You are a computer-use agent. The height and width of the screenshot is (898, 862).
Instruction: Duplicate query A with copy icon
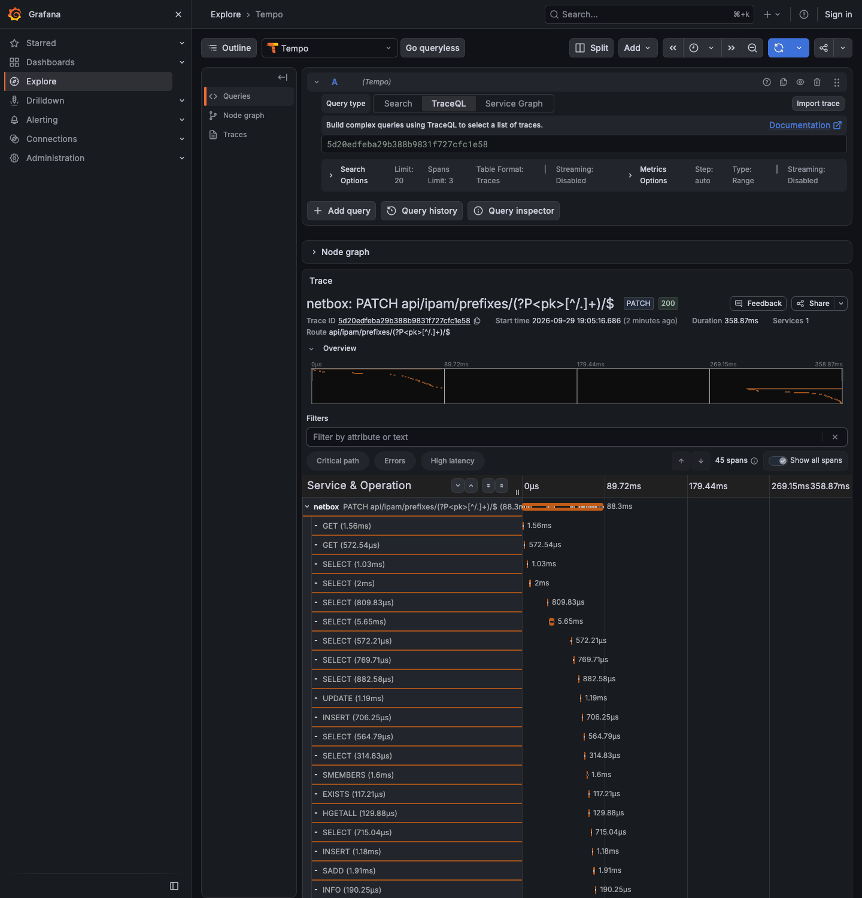point(784,82)
